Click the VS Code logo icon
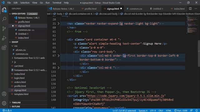 pyautogui.click(x=3, y=2)
